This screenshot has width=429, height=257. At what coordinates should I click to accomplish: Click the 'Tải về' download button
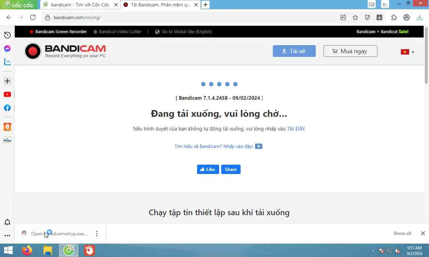294,51
